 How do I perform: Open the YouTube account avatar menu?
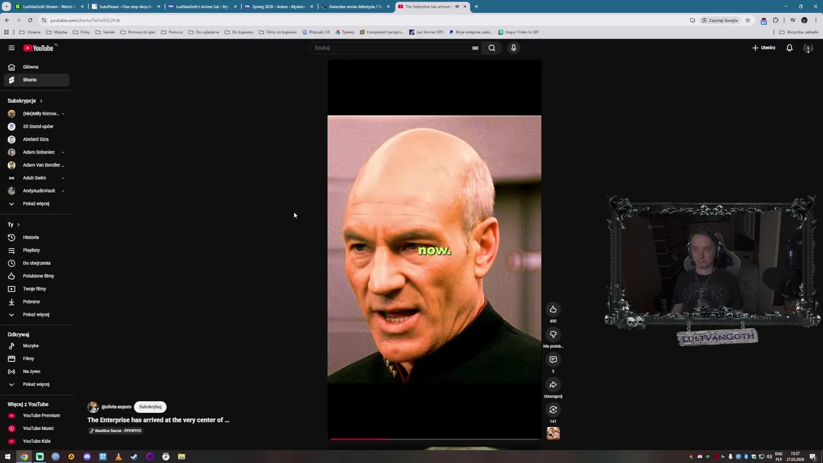point(808,48)
